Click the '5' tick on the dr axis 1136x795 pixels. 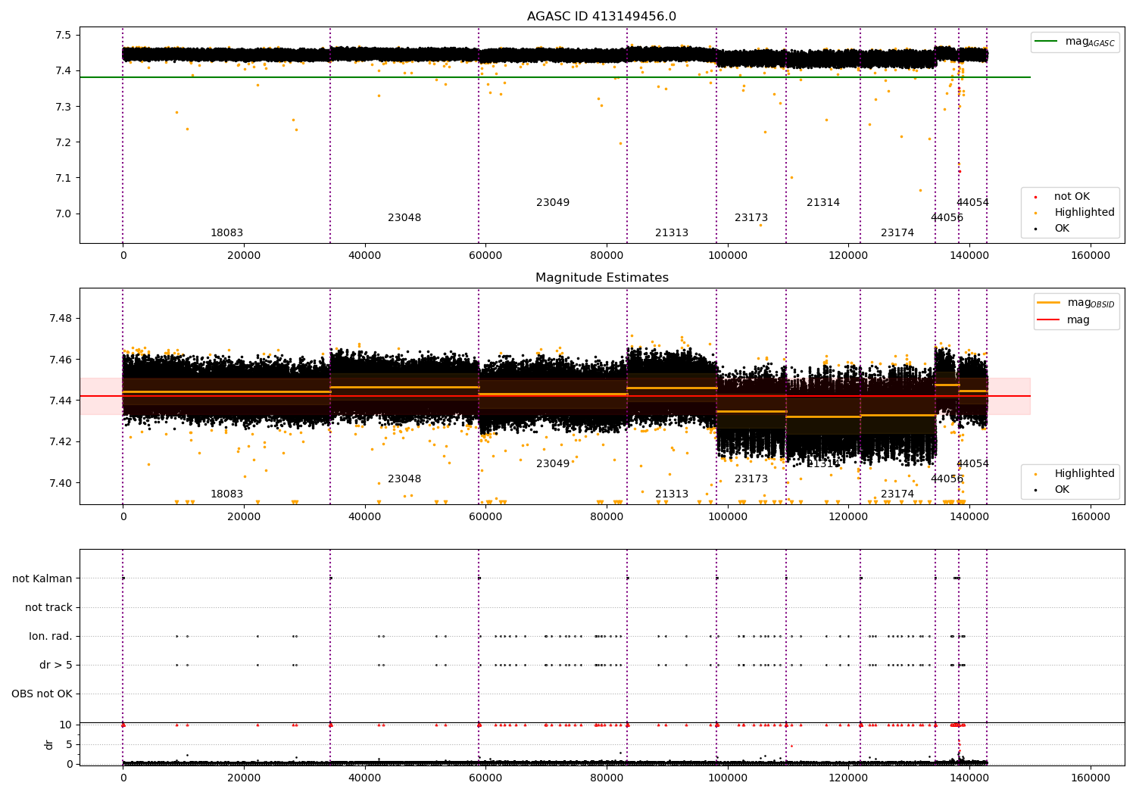tap(70, 745)
